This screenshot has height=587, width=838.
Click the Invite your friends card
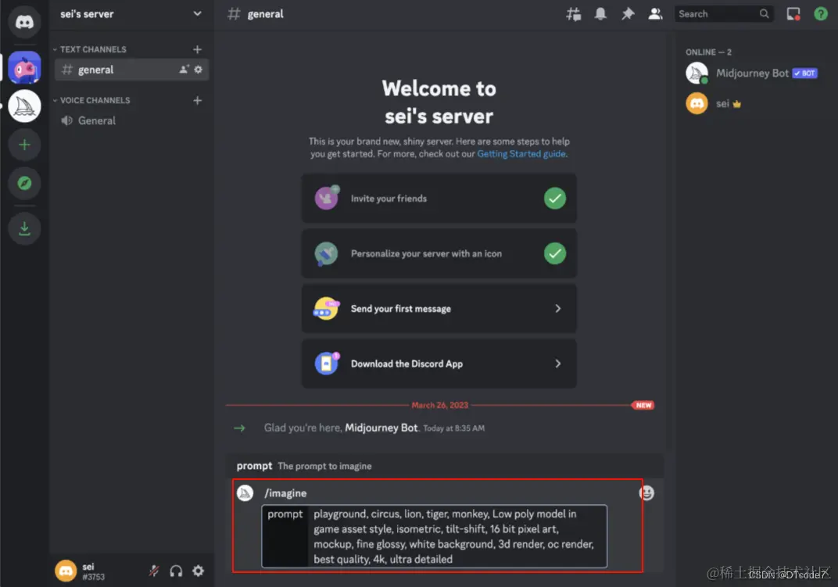439,199
